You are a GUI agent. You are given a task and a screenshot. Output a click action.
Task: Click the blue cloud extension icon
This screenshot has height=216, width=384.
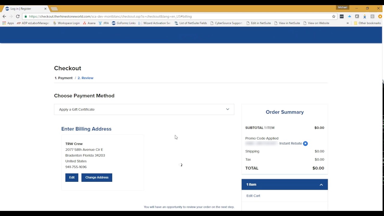(x=349, y=16)
